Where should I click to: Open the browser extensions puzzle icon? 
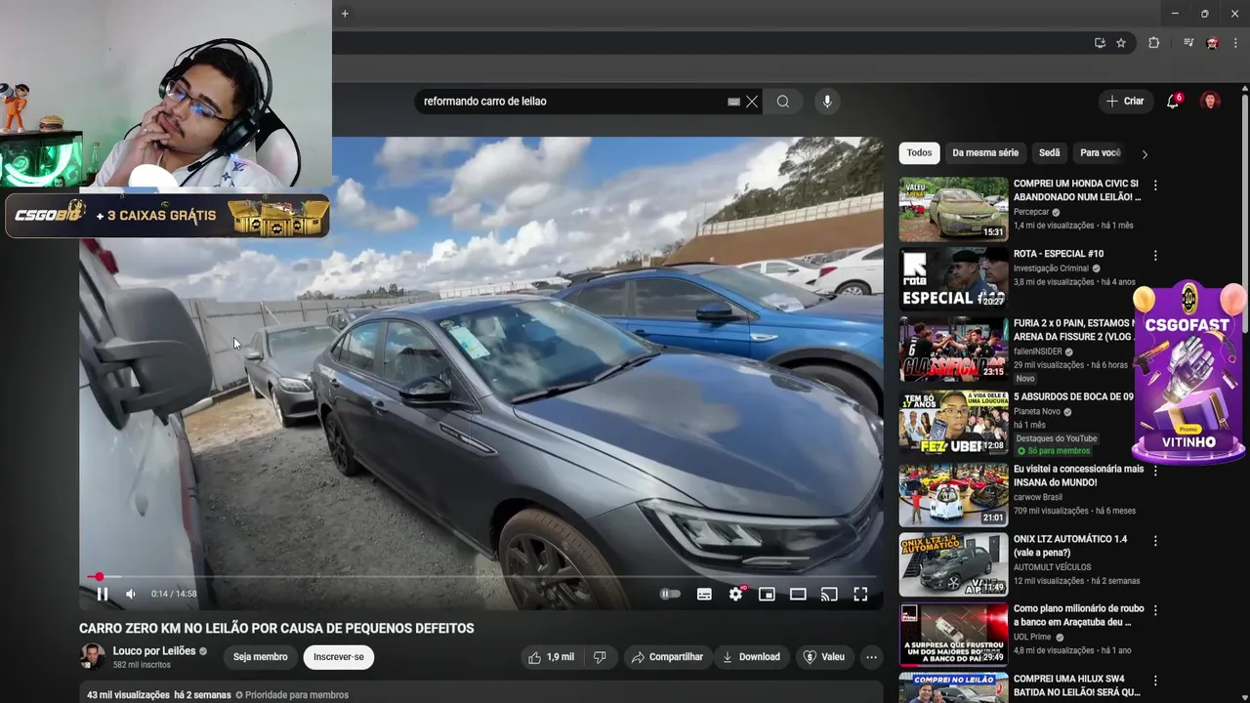click(x=1153, y=43)
